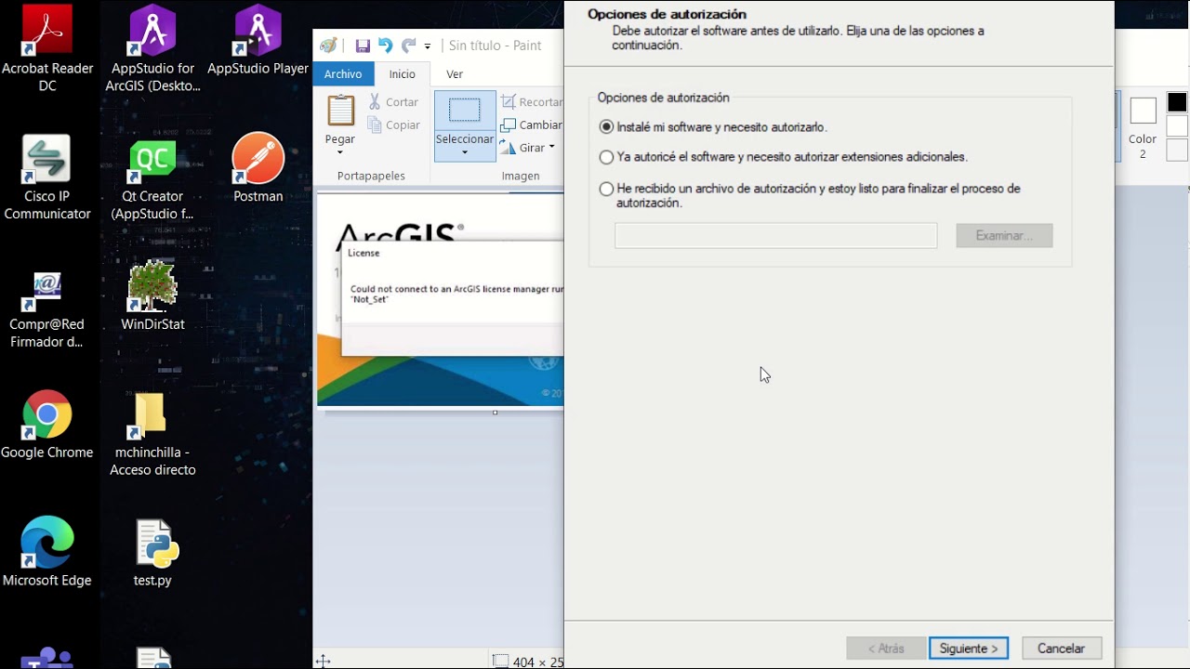Copy selection with Copiar
This screenshot has width=1190, height=669.
(x=393, y=125)
